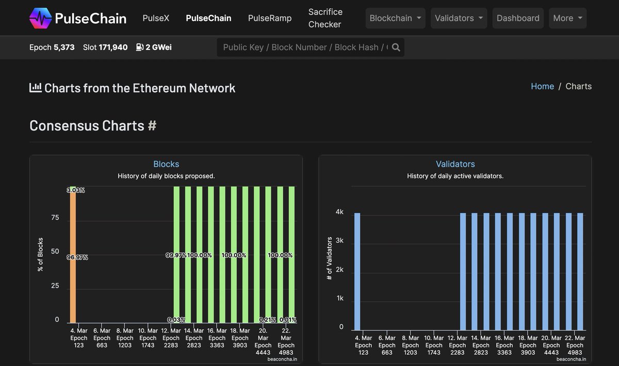The width and height of the screenshot is (619, 366).
Task: Click the 0.03% label in Blocks chart
Action: point(176,320)
